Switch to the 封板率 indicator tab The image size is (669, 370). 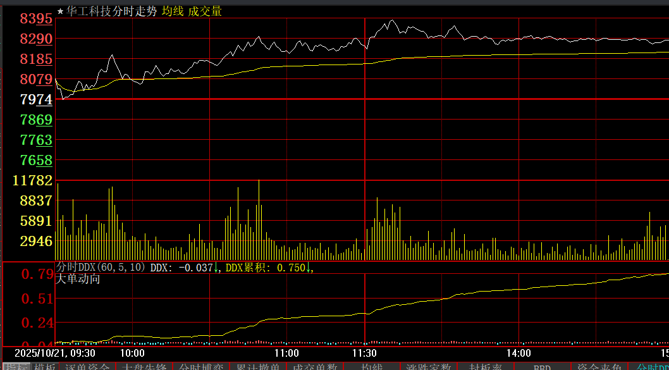[x=485, y=367]
